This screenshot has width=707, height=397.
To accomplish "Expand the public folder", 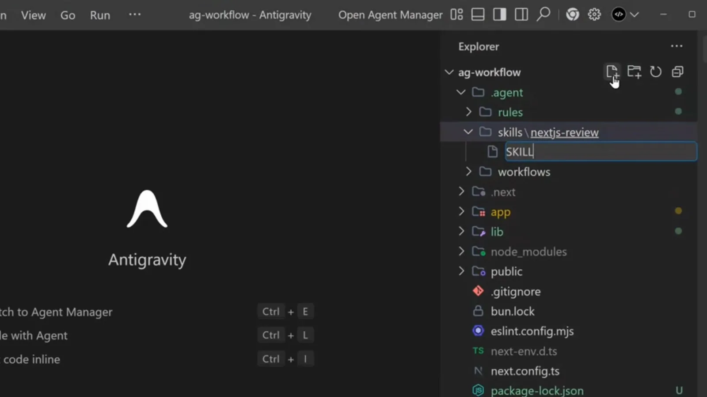I will coord(461,271).
